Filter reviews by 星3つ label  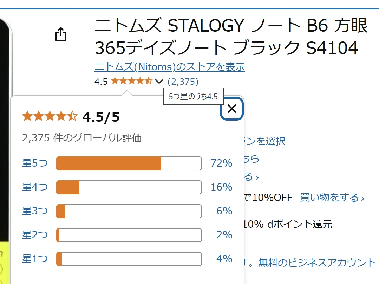(x=35, y=211)
